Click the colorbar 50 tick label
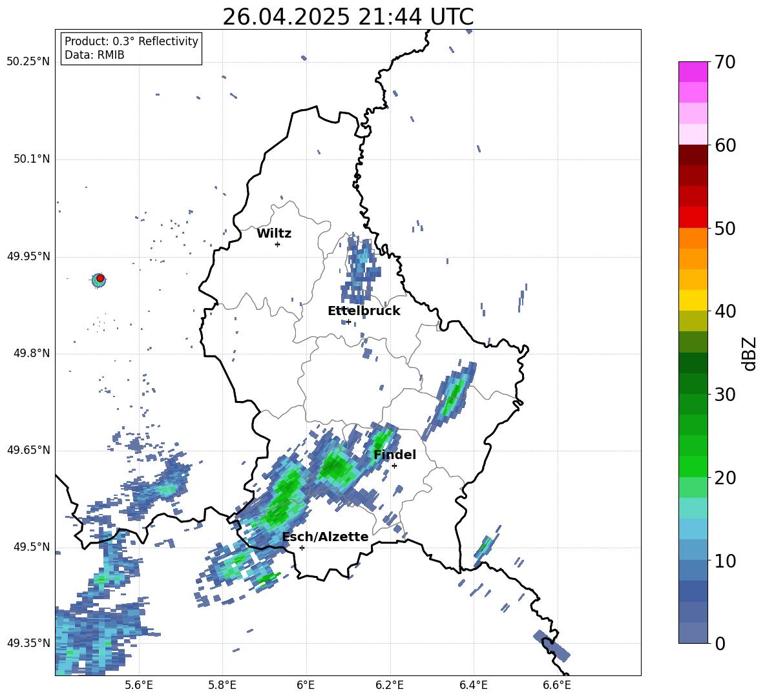This screenshot has width=765, height=698. click(725, 228)
